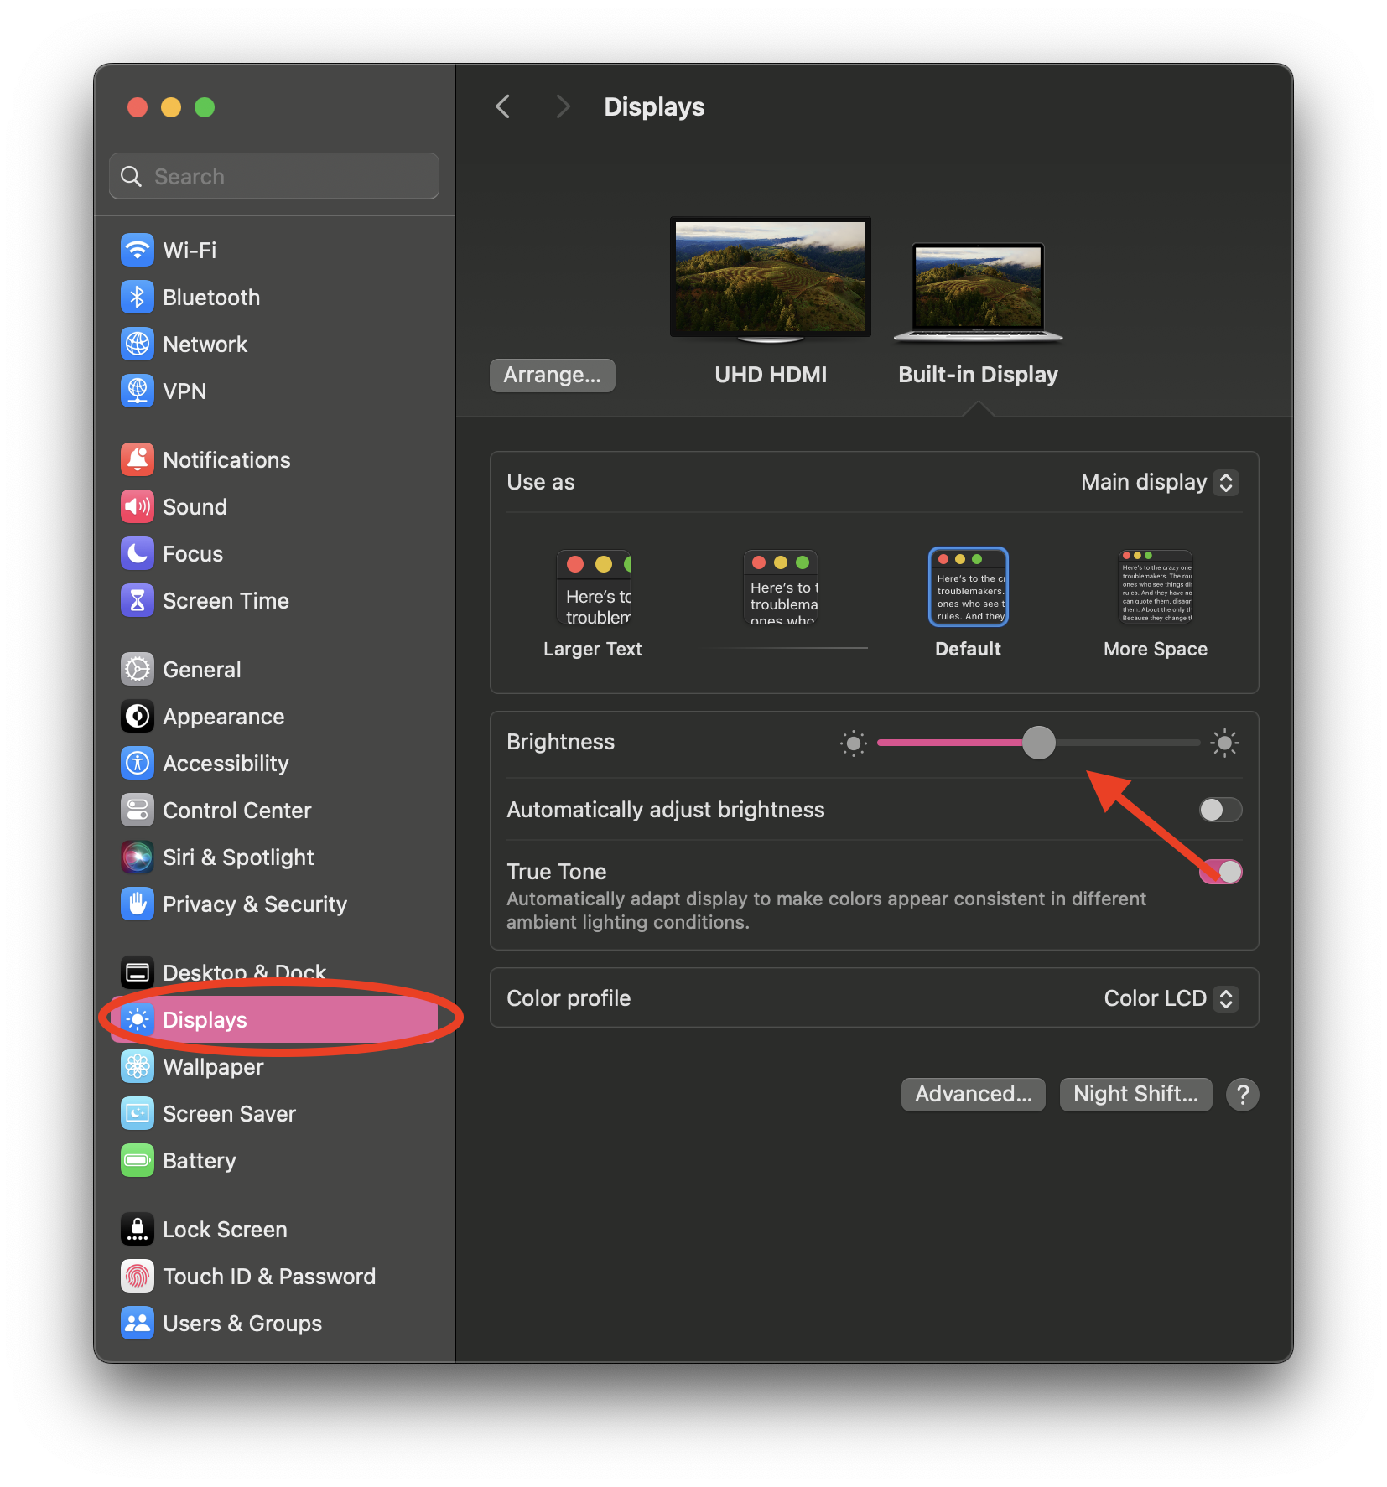
Task: Open the Color profile dropdown
Action: pyautogui.click(x=1170, y=997)
